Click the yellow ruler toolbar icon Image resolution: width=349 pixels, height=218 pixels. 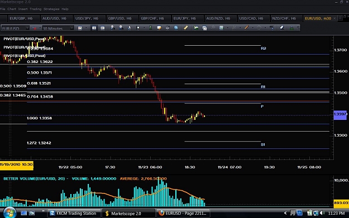click(x=186, y=28)
